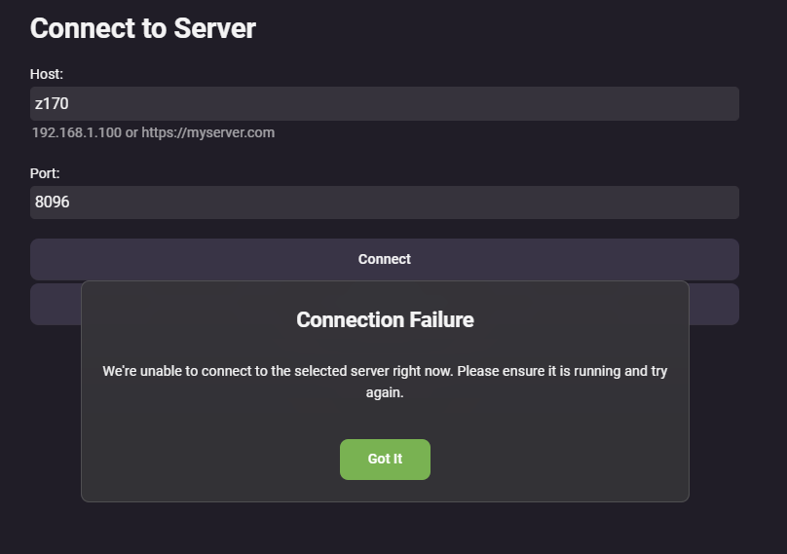Click the "https://myserver.com" example hint
The width and height of the screenshot is (787, 554).
pyautogui.click(x=207, y=132)
